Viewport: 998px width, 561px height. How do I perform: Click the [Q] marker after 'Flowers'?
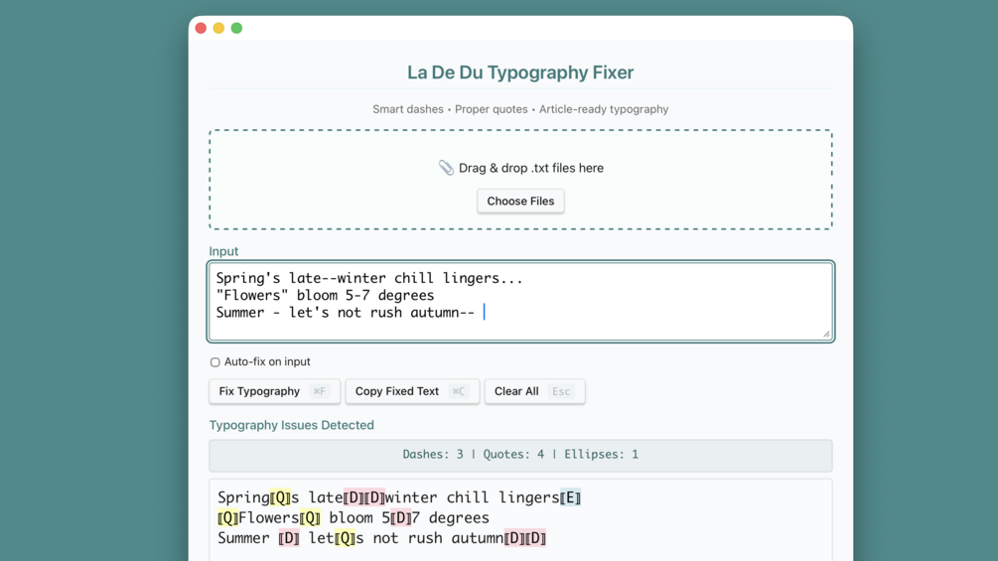click(311, 517)
